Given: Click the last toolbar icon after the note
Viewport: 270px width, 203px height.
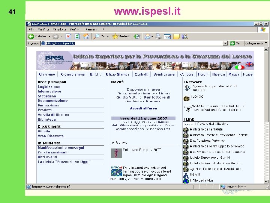Looking at the screenshot, I should 185,36.
